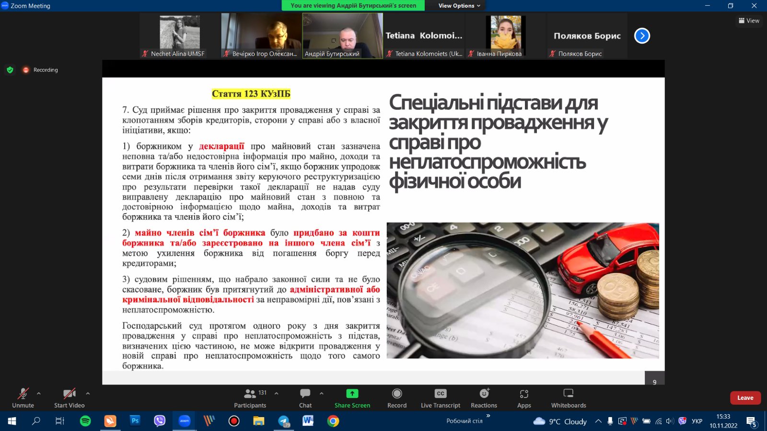Open Photoshop from taskbar

point(135,421)
